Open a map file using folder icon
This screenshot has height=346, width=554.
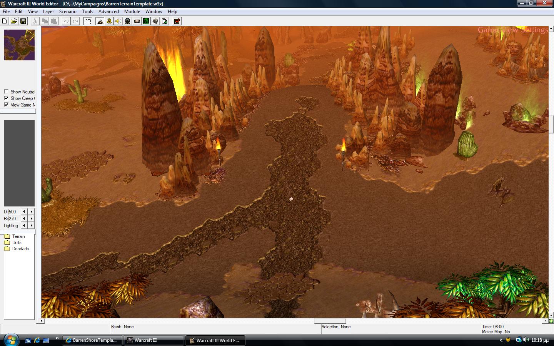pos(14,21)
